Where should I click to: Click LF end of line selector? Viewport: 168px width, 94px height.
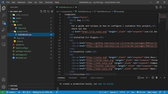(x=128, y=92)
